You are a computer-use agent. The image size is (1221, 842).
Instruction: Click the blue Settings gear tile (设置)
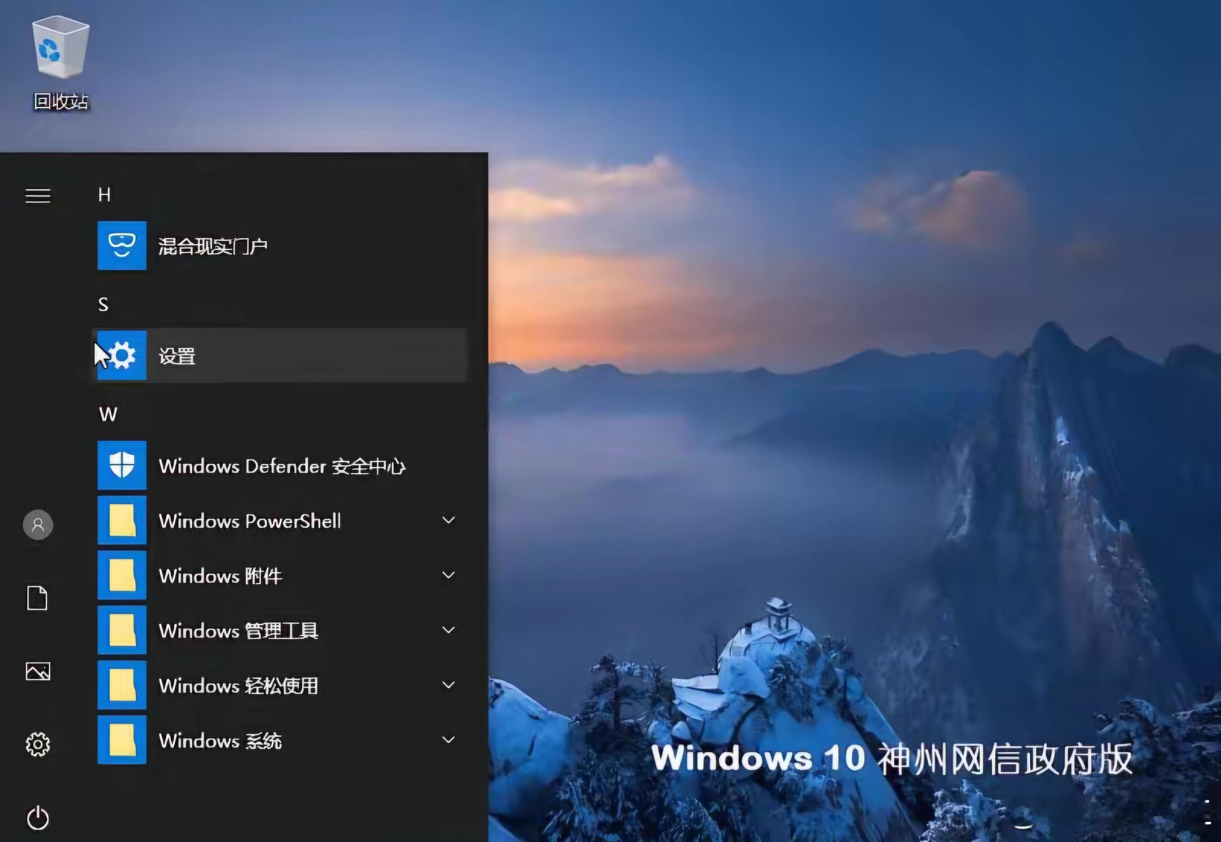122,355
